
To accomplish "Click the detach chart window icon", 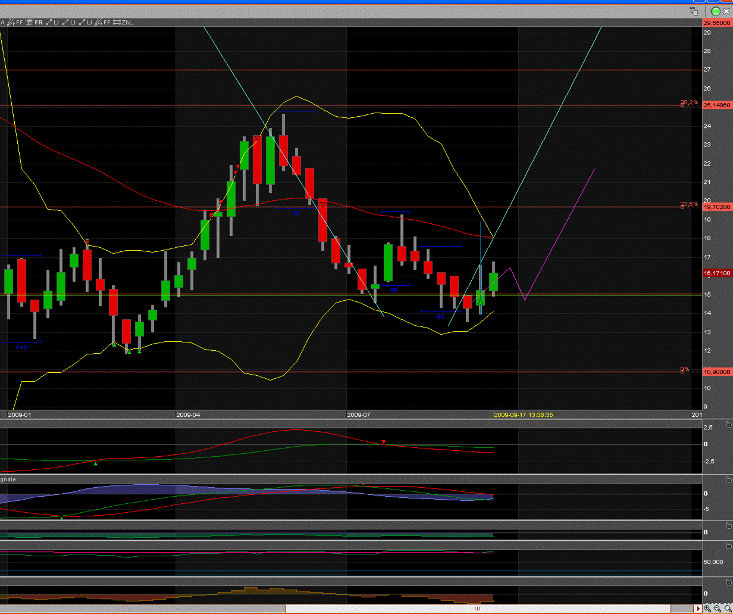I will (x=694, y=11).
